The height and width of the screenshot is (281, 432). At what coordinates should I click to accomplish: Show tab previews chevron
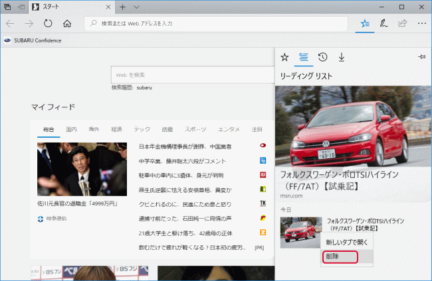click(136, 7)
